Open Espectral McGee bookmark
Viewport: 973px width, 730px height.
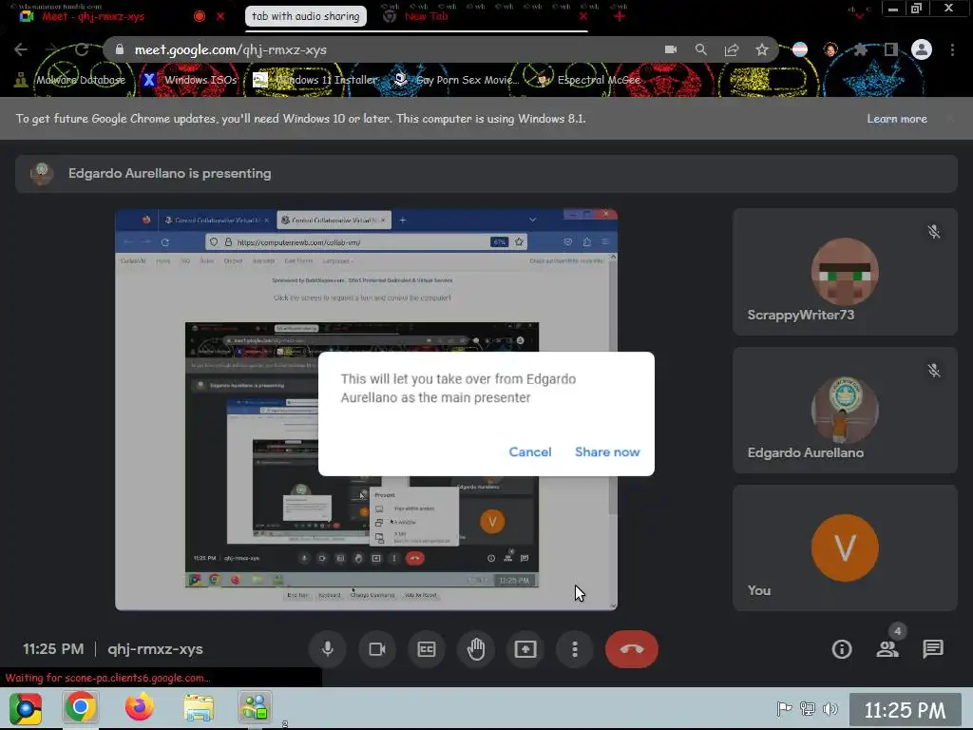[x=588, y=80]
